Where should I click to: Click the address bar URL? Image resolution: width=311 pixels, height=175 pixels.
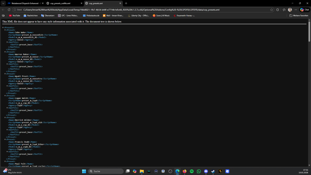(x=121, y=10)
